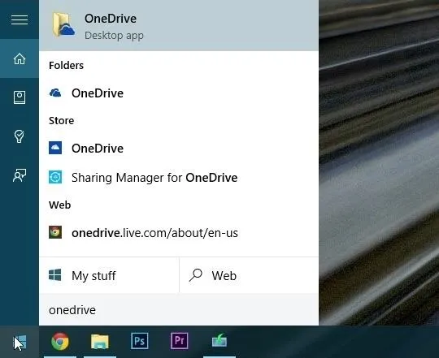The width and height of the screenshot is (439, 358).
Task: Launch the OneDrive Desktop app result
Action: pos(179,25)
